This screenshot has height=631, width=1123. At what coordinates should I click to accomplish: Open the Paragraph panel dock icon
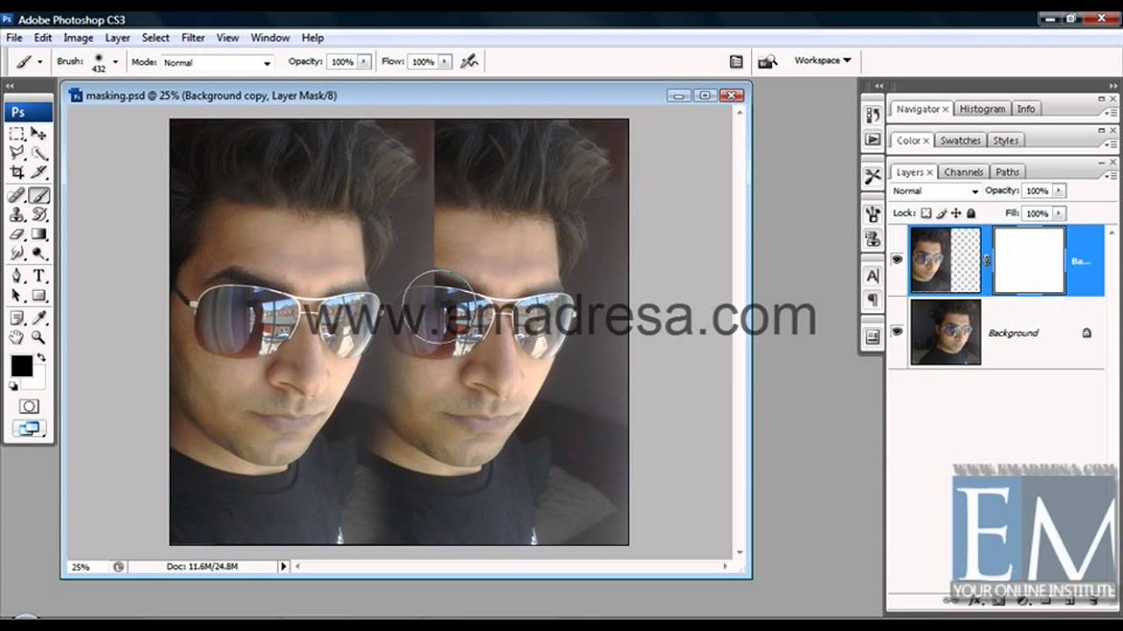(872, 300)
